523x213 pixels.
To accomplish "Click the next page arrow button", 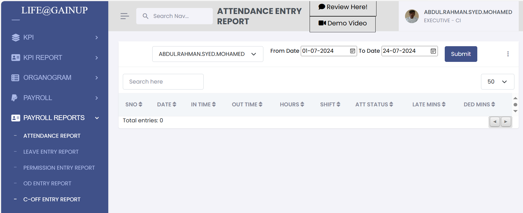I will 506,122.
